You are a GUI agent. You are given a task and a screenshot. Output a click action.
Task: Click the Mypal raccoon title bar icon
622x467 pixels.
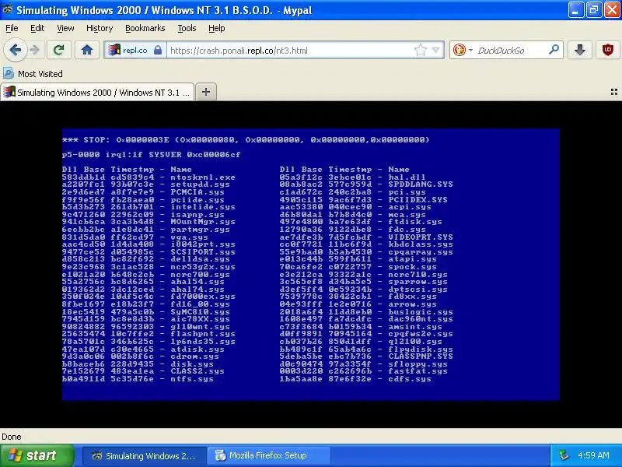coord(7,9)
